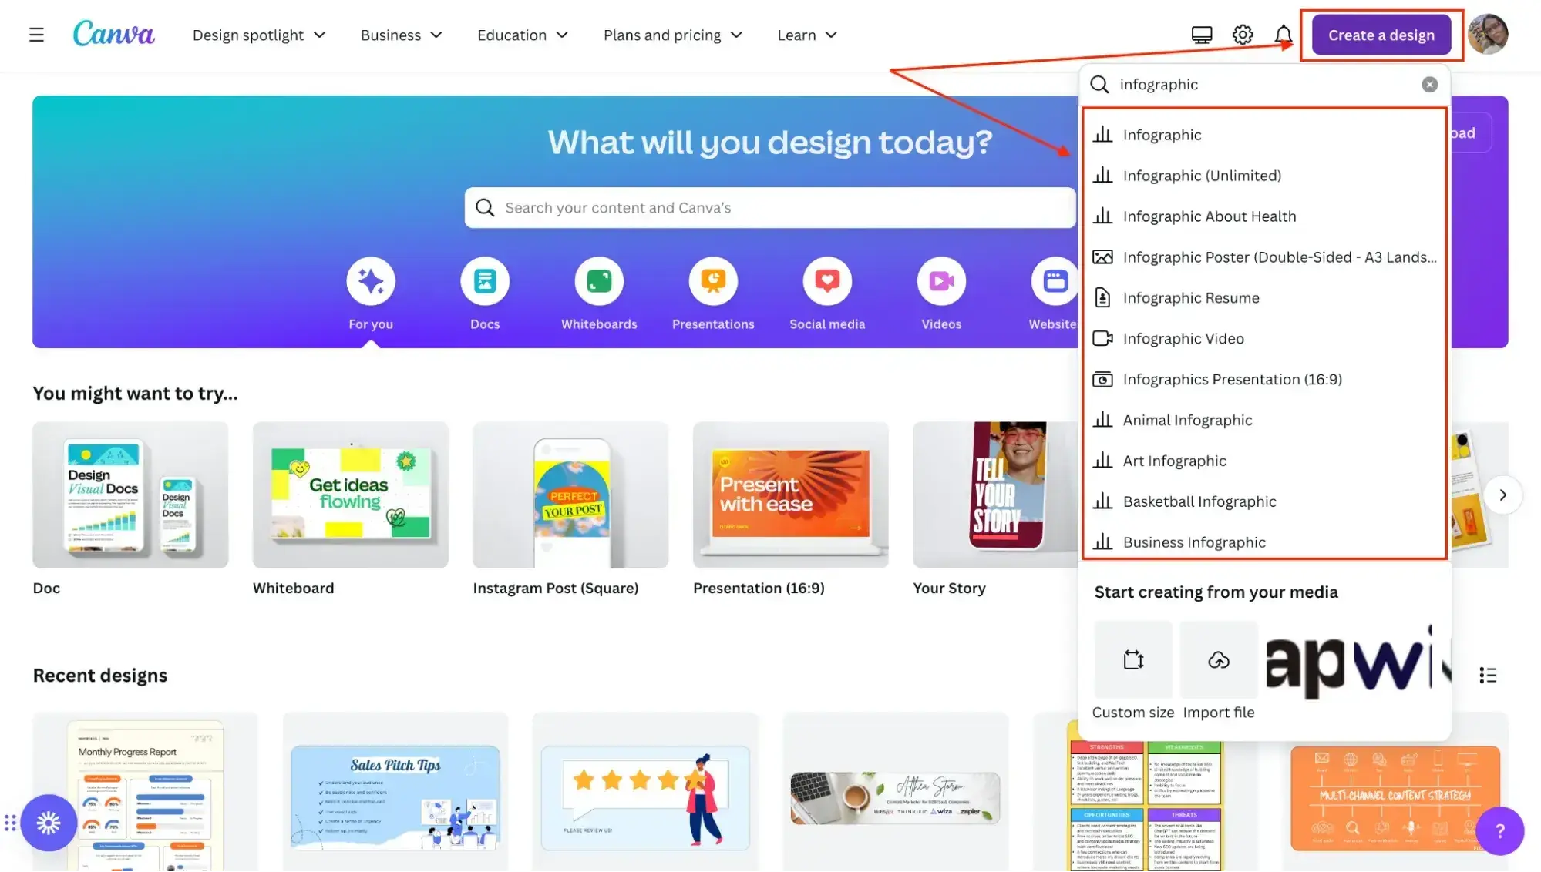This screenshot has height=872, width=1541.
Task: Open the Education menu
Action: [522, 35]
